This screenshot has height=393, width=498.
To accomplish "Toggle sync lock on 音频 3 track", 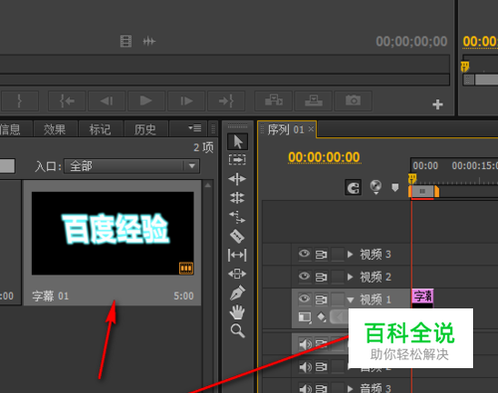I will pos(321,389).
